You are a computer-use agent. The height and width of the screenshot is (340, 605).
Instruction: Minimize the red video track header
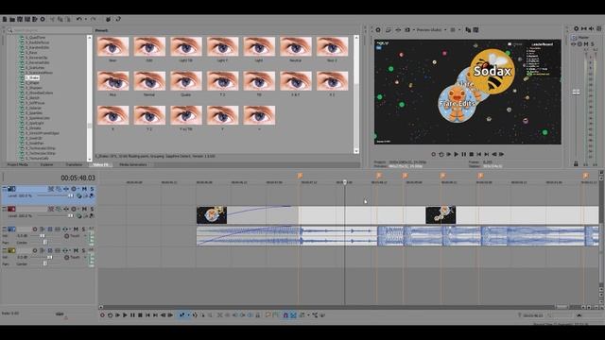[4, 209]
